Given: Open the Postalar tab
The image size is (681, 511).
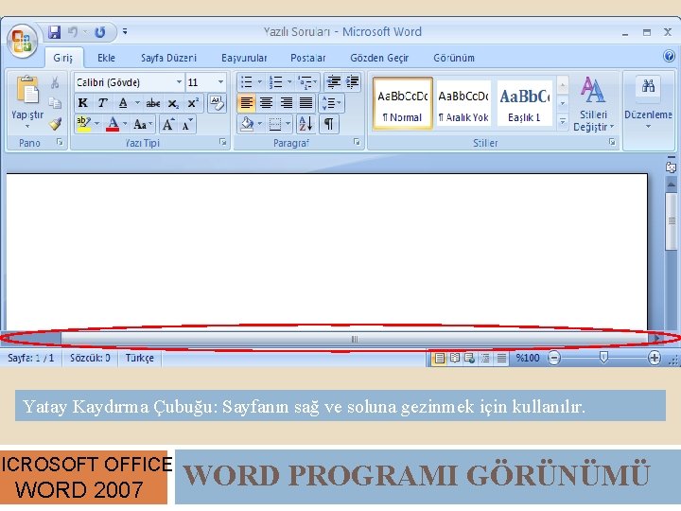Looking at the screenshot, I should (x=308, y=58).
